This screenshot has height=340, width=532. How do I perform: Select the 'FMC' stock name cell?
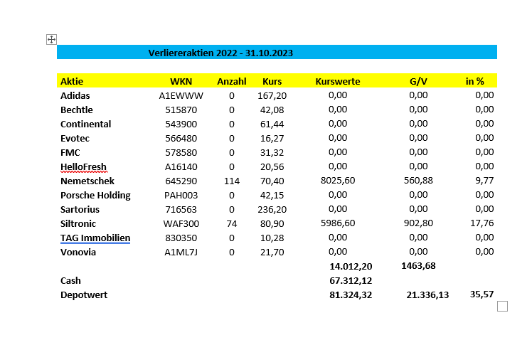tap(70, 153)
